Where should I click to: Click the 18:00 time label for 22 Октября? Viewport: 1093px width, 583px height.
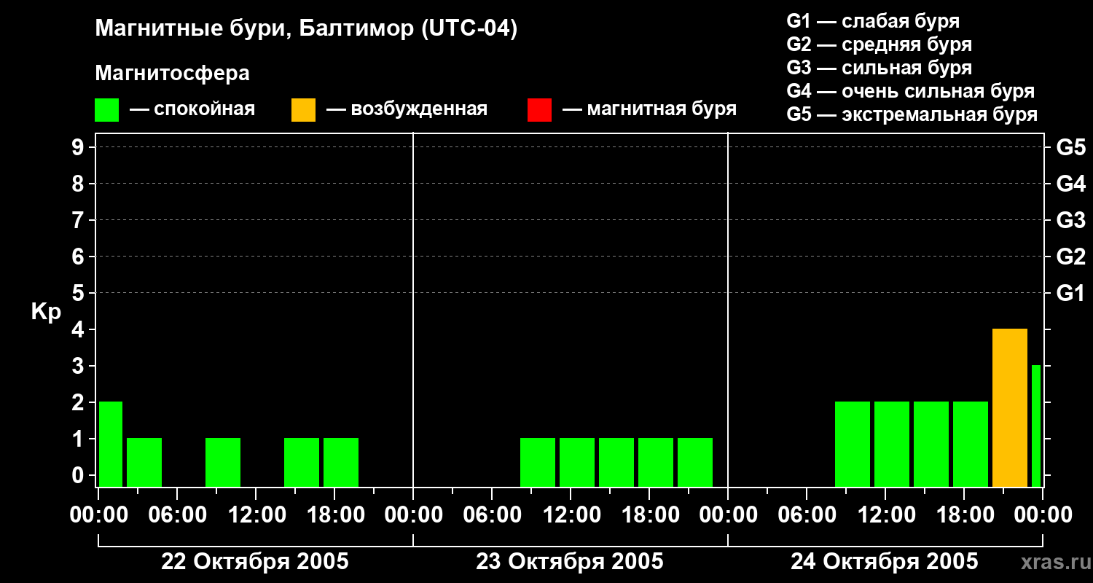click(x=334, y=515)
